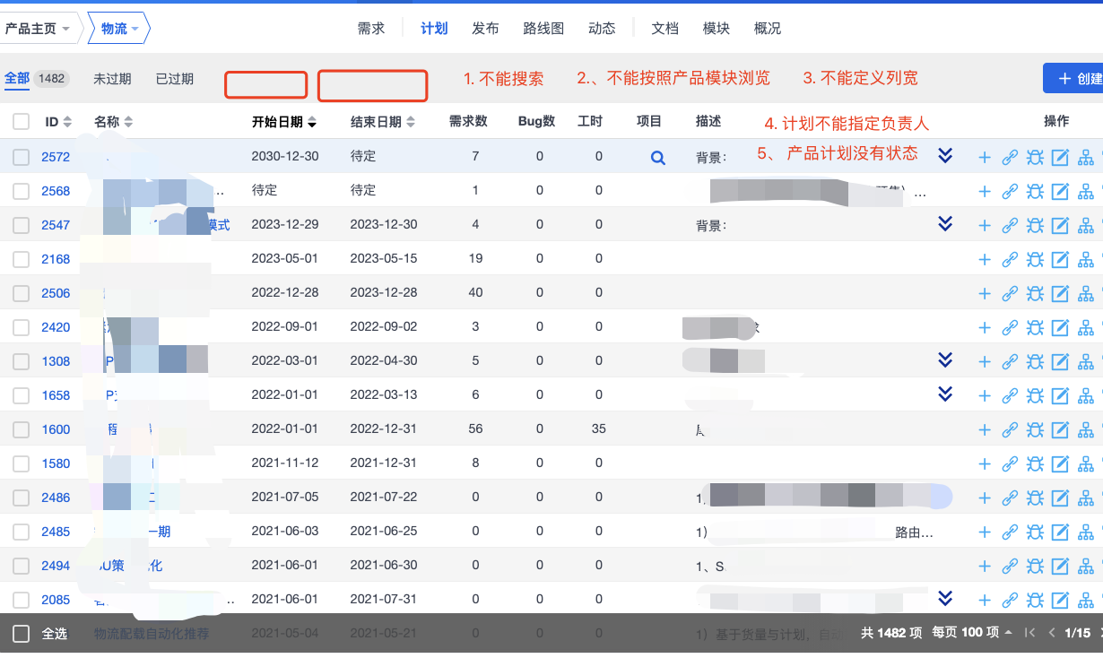Open the 每页 100 项 page size dropdown

[x=972, y=633]
